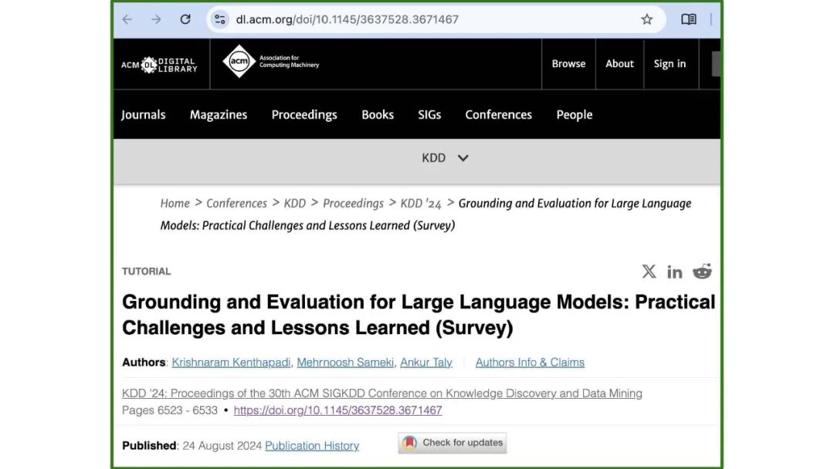Screen dimensions: 834x469
Task: Click the Pages 6523 - 6533 text
Action: (170, 410)
